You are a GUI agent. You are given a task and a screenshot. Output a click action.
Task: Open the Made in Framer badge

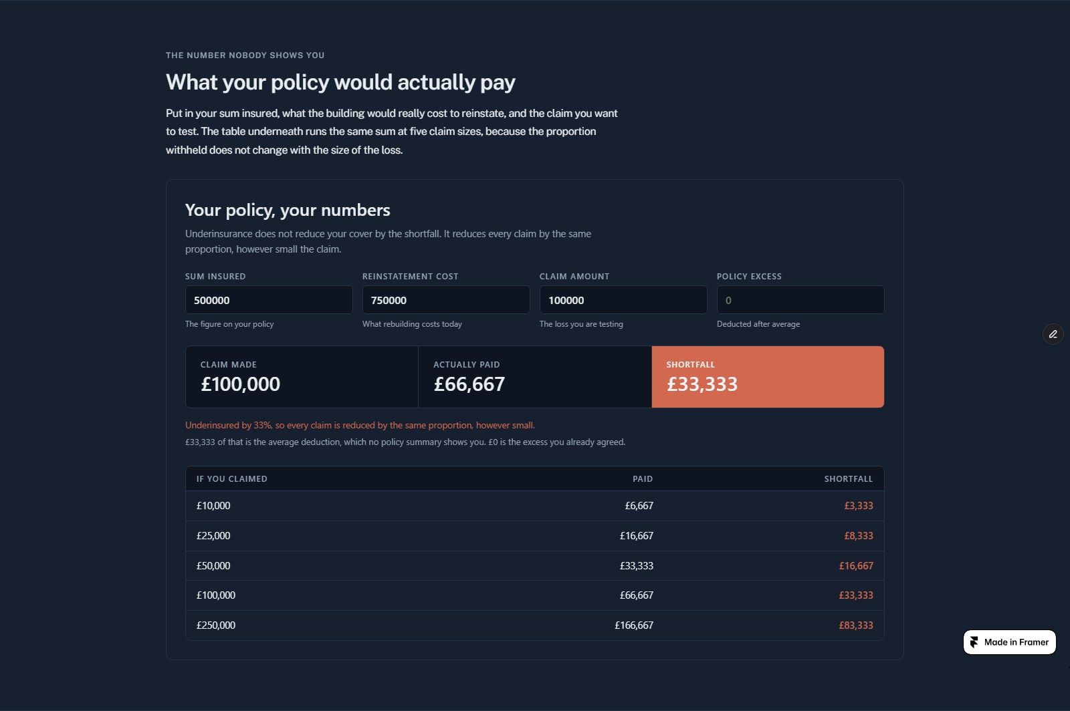tap(1010, 642)
